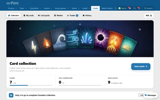The height and width of the screenshot is (100, 160).
Task: Click the campfire flame card
Action: click(45, 42)
